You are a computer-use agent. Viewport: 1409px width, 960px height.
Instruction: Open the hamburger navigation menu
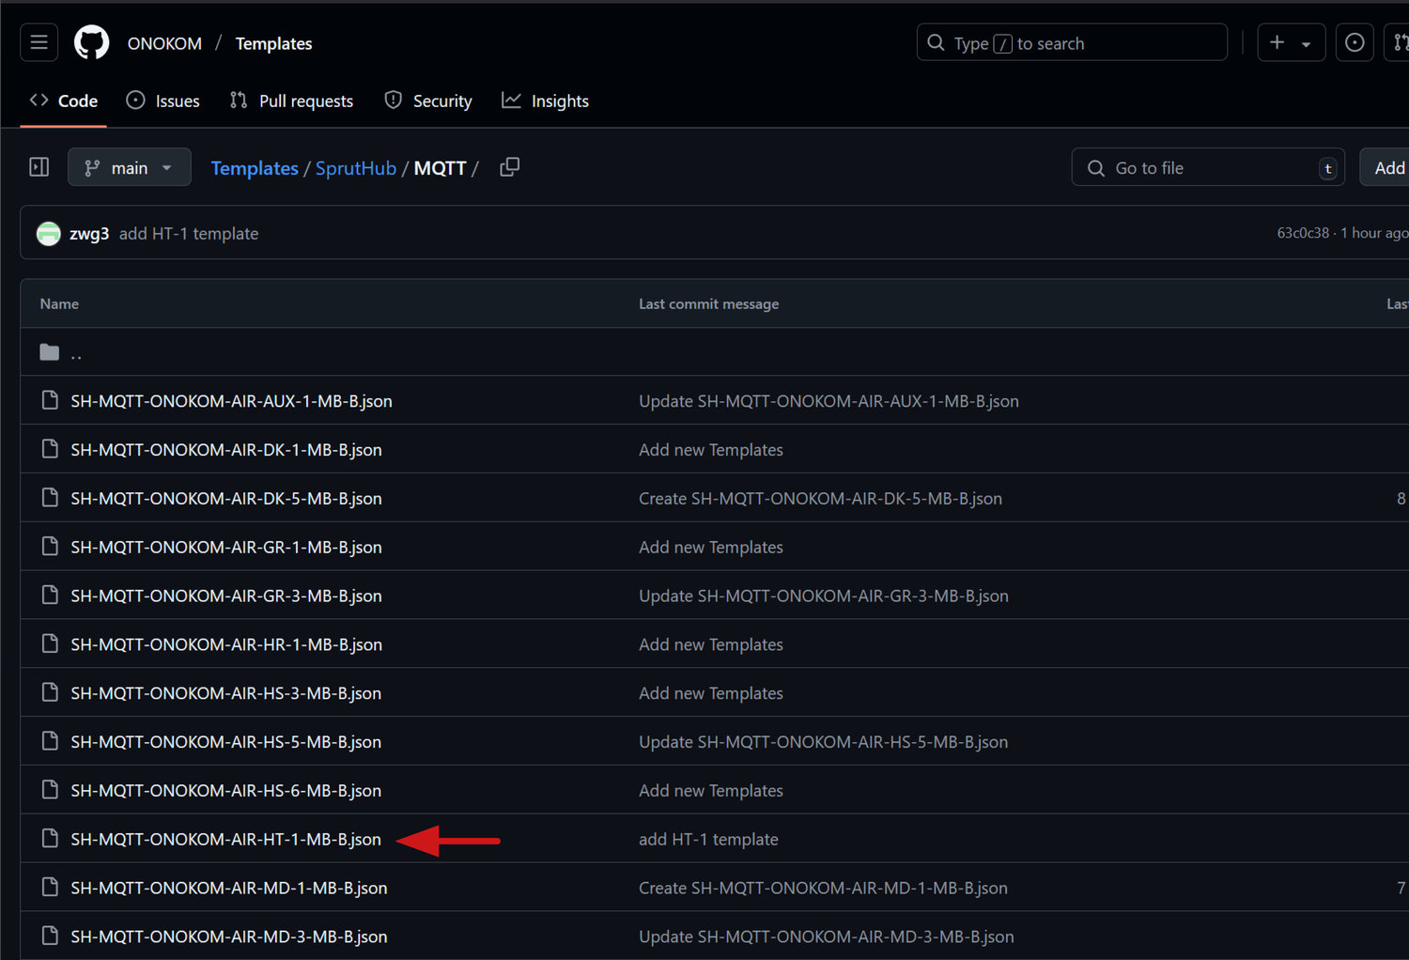point(39,42)
